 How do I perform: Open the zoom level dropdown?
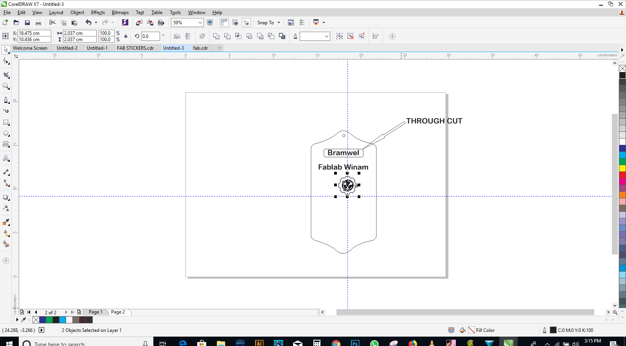click(x=200, y=23)
